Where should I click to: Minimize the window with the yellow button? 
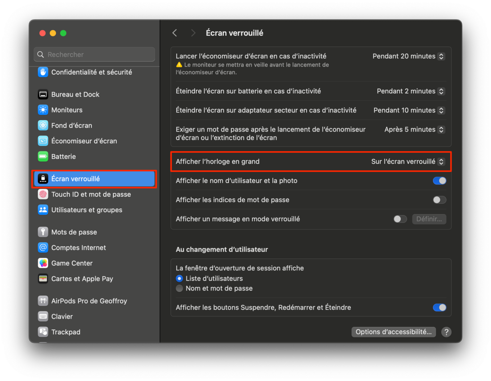(53, 33)
